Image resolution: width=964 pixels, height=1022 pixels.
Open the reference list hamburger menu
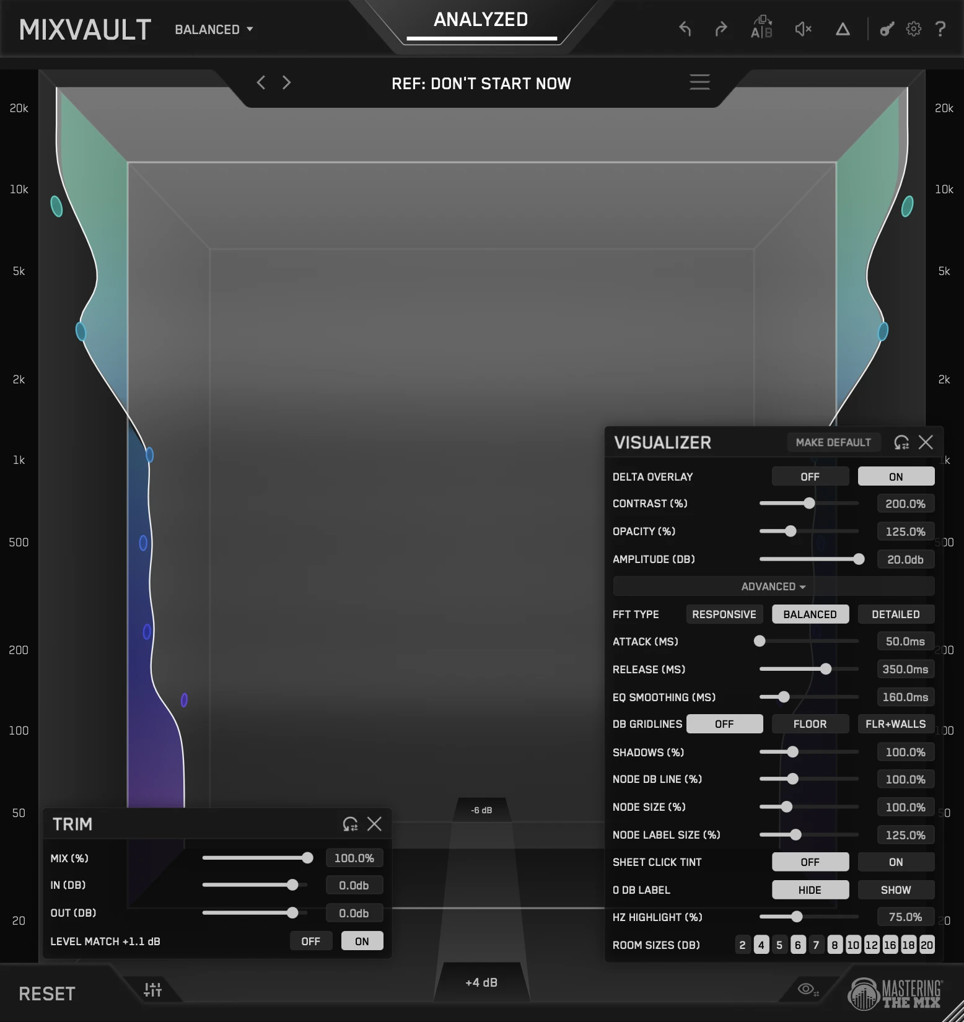[x=700, y=82]
